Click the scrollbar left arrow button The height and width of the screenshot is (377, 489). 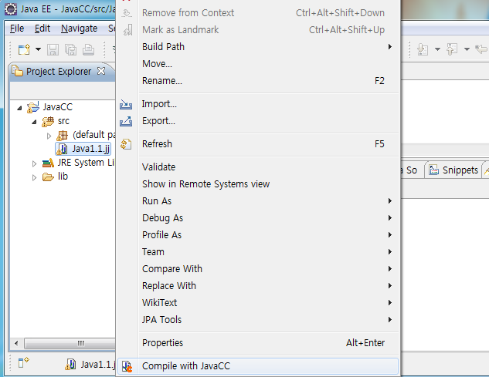pyautogui.click(x=16, y=343)
